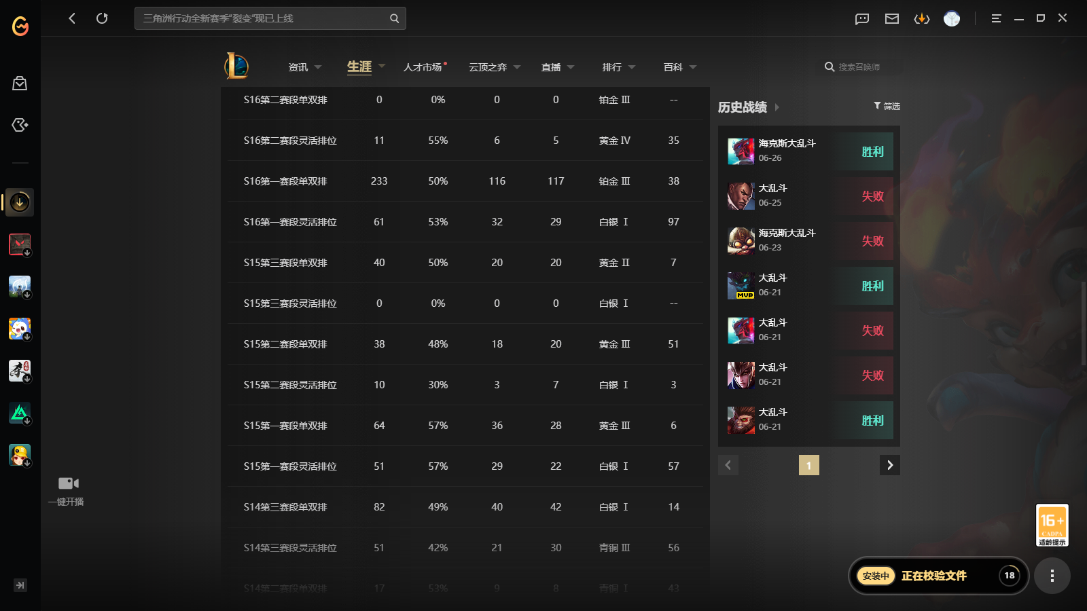Open the 资讯 tab
Image resolution: width=1087 pixels, height=611 pixels.
pyautogui.click(x=298, y=67)
